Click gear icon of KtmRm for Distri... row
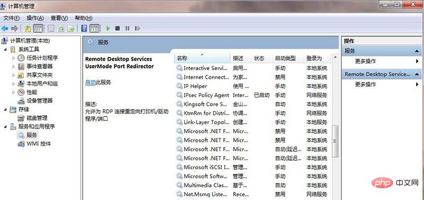This screenshot has height=200, width=424. [x=179, y=113]
